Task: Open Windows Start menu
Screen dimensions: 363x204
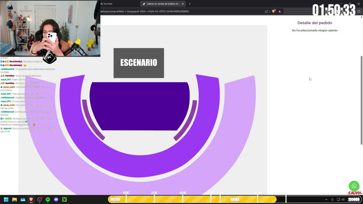Action: (x=6, y=199)
